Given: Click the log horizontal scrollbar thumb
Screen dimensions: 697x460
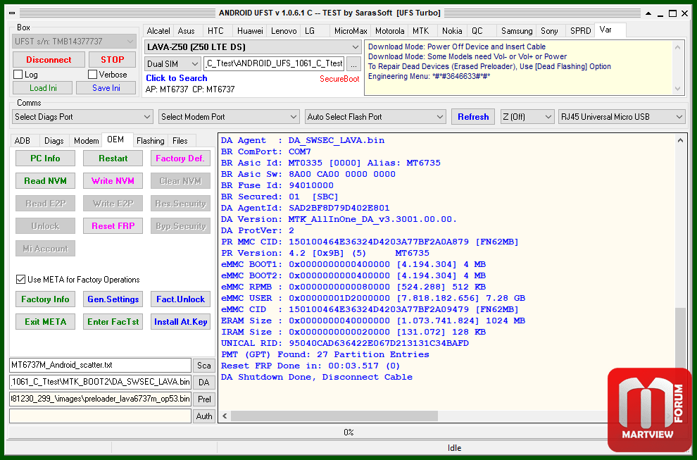Looking at the screenshot, I should (x=334, y=416).
